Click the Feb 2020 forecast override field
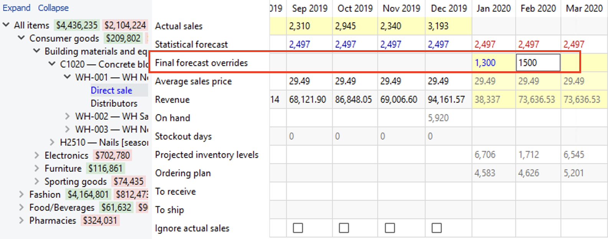 coord(538,63)
